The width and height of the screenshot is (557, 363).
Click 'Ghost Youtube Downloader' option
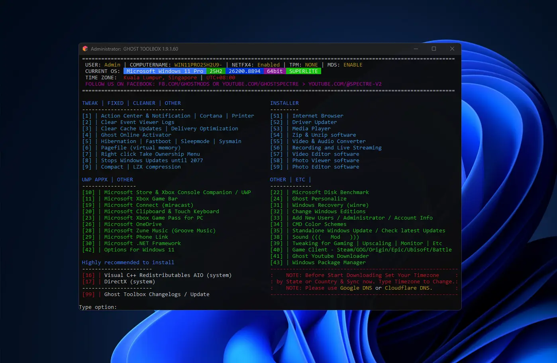pyautogui.click(x=331, y=256)
